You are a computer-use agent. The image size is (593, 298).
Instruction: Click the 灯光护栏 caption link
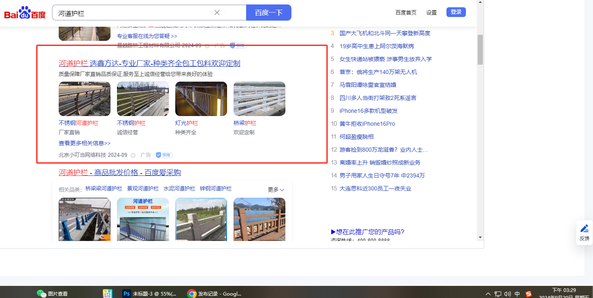coord(187,123)
